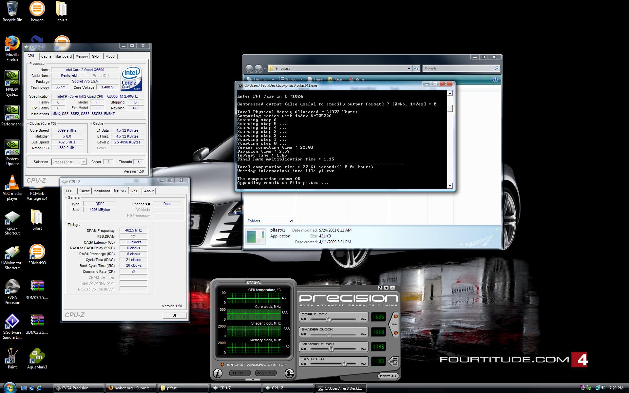Image resolution: width=629 pixels, height=393 pixels.
Task: Open the Memory tab in the CPU-Z CPU window
Action: pyautogui.click(x=82, y=56)
